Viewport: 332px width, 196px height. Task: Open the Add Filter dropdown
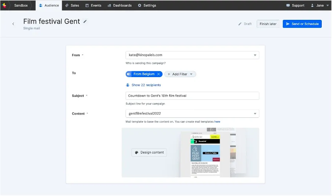[x=180, y=74]
